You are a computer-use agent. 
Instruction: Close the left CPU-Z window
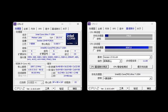(x=78, y=24)
